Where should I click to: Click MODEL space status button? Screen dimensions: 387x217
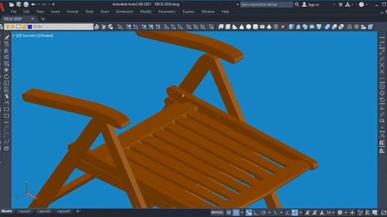point(218,213)
